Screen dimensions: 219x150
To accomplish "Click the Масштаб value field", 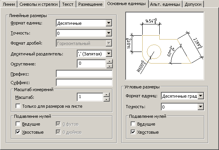I will pos(90,97).
